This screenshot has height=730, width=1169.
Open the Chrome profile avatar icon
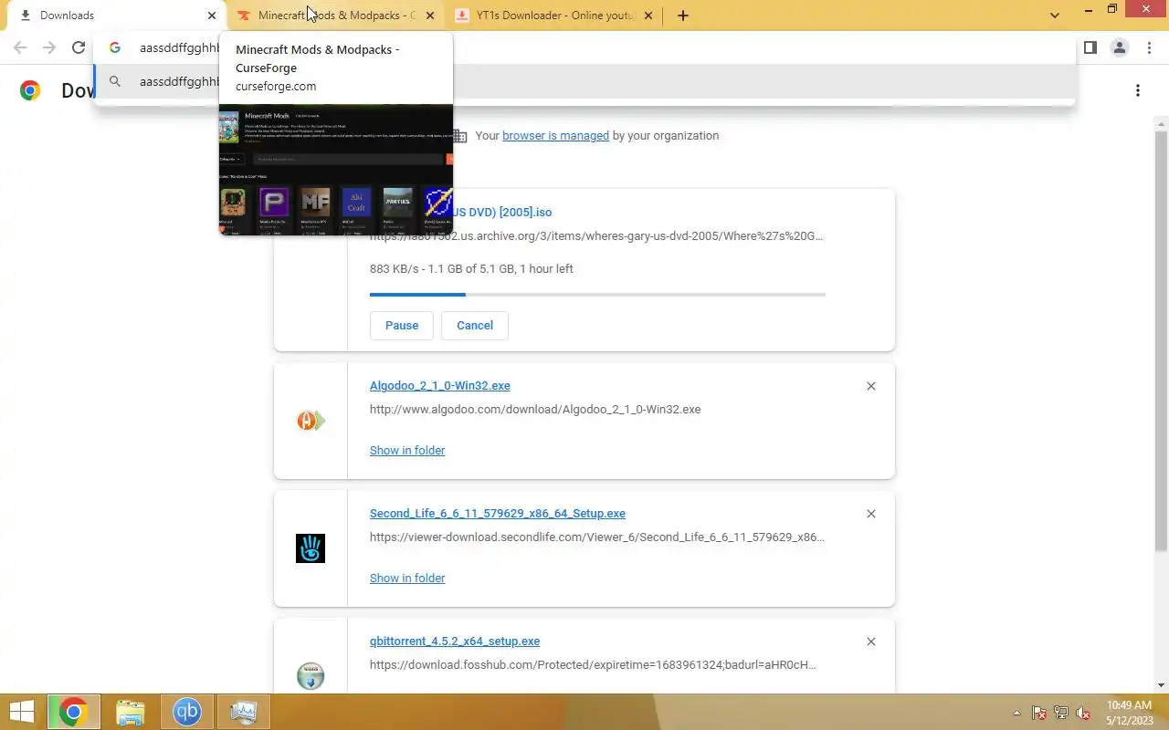1120,47
